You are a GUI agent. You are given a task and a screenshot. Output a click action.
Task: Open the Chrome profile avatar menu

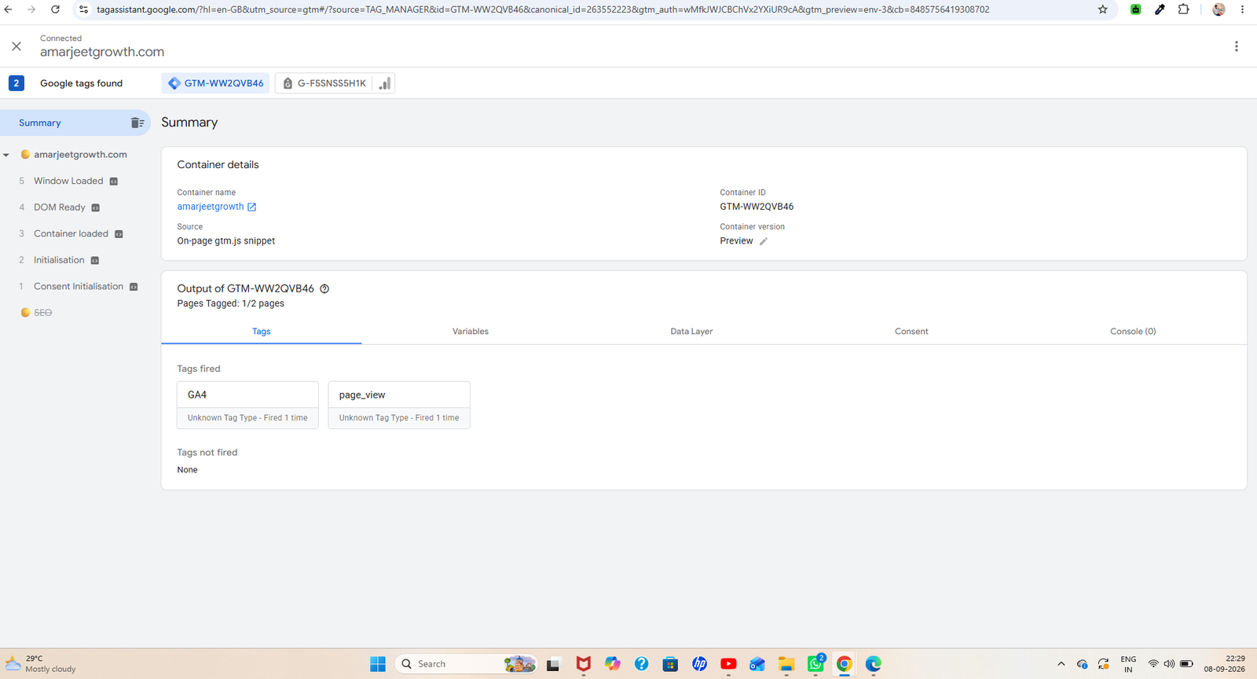tap(1219, 9)
